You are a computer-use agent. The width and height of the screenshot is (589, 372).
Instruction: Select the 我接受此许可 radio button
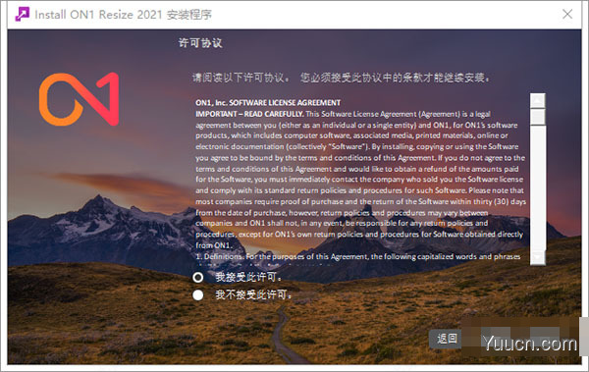(x=198, y=278)
